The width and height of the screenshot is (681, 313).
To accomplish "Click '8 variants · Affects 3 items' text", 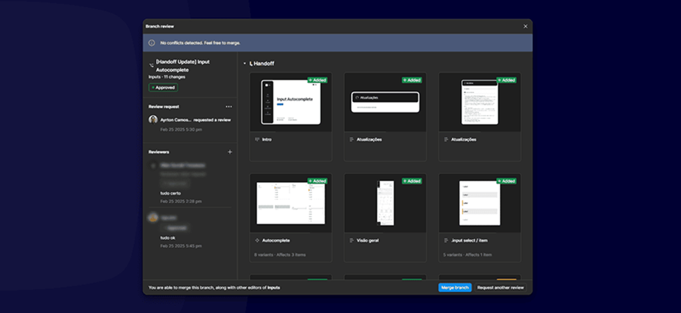I will (280, 255).
